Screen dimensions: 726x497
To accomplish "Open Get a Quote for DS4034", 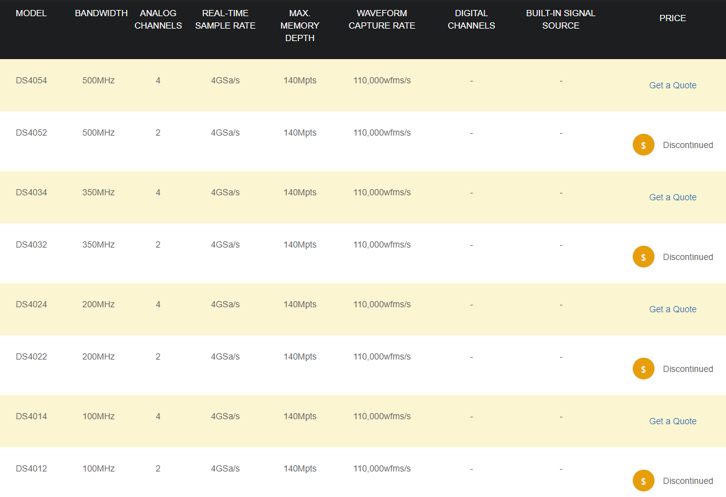I will [x=673, y=197].
